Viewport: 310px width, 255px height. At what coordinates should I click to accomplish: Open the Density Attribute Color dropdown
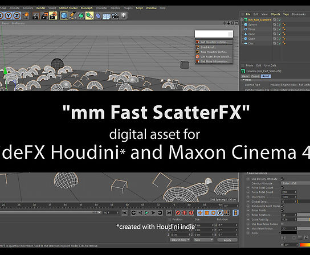point(295,183)
